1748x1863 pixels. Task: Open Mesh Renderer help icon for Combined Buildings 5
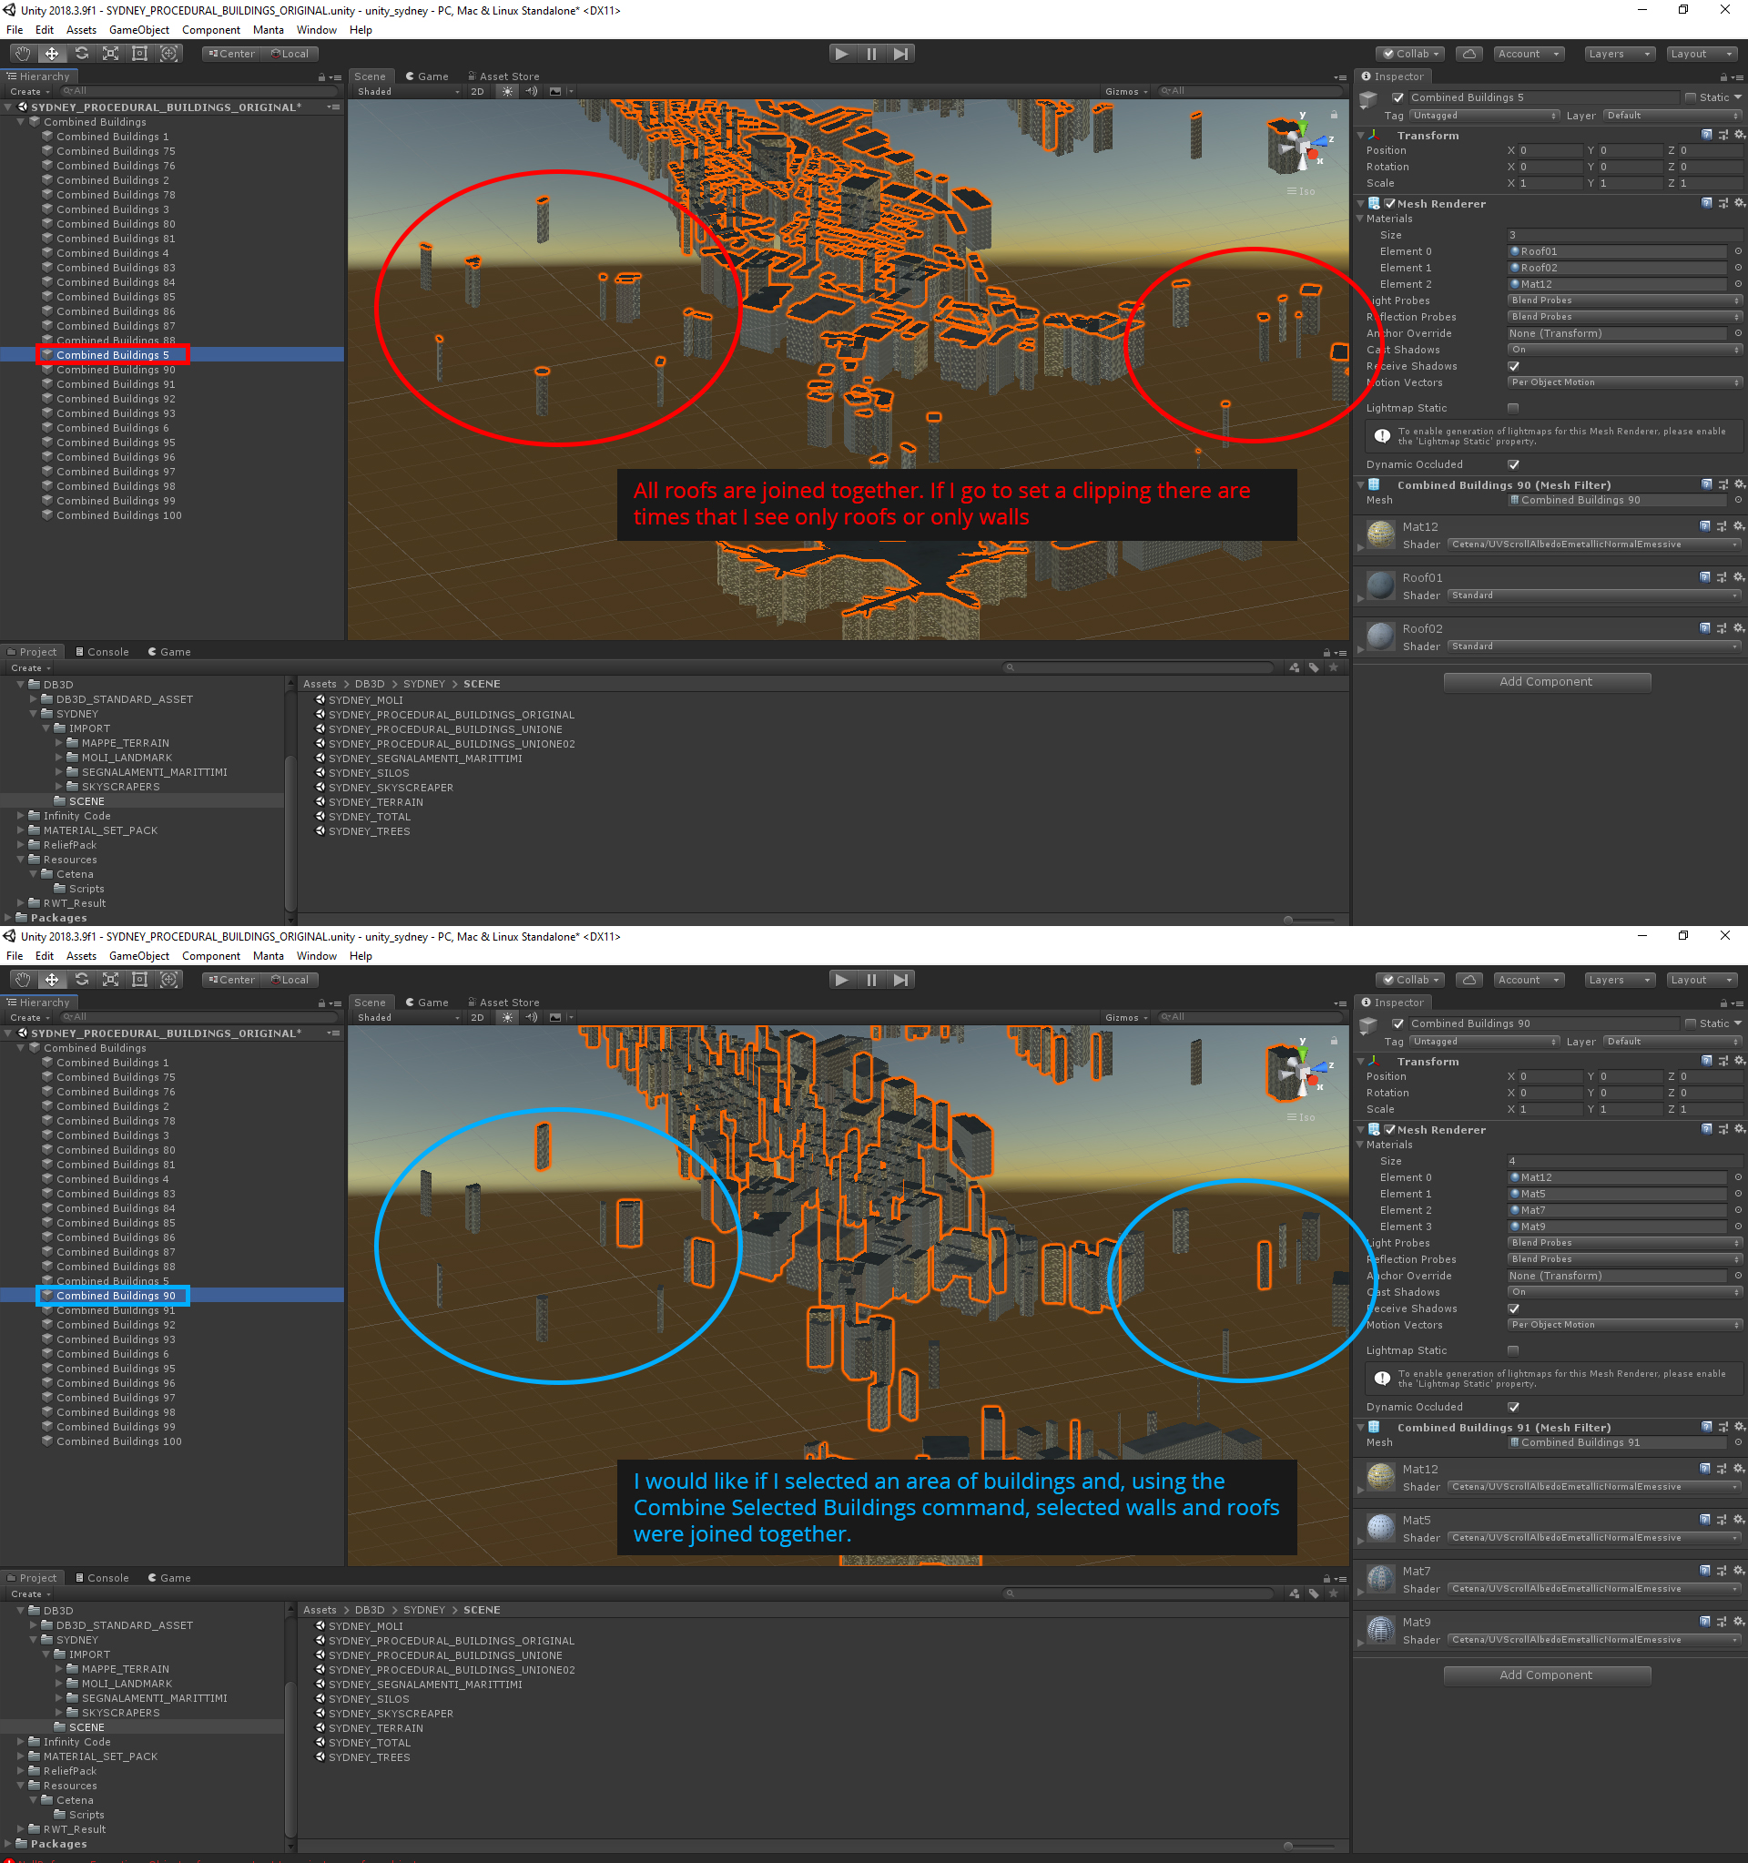pos(1707,203)
